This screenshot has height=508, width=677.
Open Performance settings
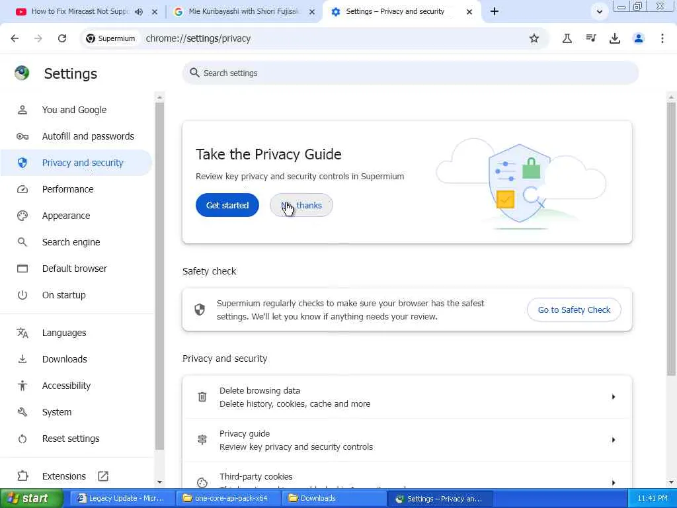[x=68, y=189]
